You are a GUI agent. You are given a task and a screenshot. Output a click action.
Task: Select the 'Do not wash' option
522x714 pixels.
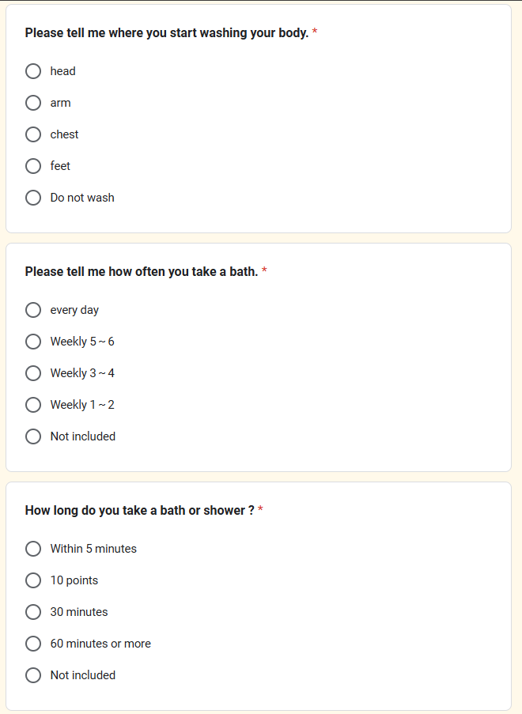pyautogui.click(x=33, y=198)
